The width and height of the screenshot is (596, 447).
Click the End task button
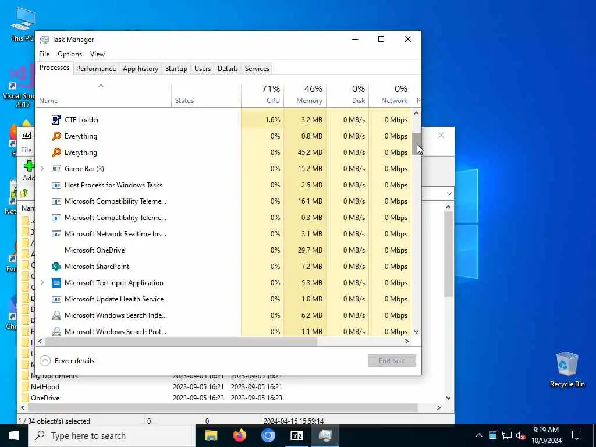[x=392, y=361]
